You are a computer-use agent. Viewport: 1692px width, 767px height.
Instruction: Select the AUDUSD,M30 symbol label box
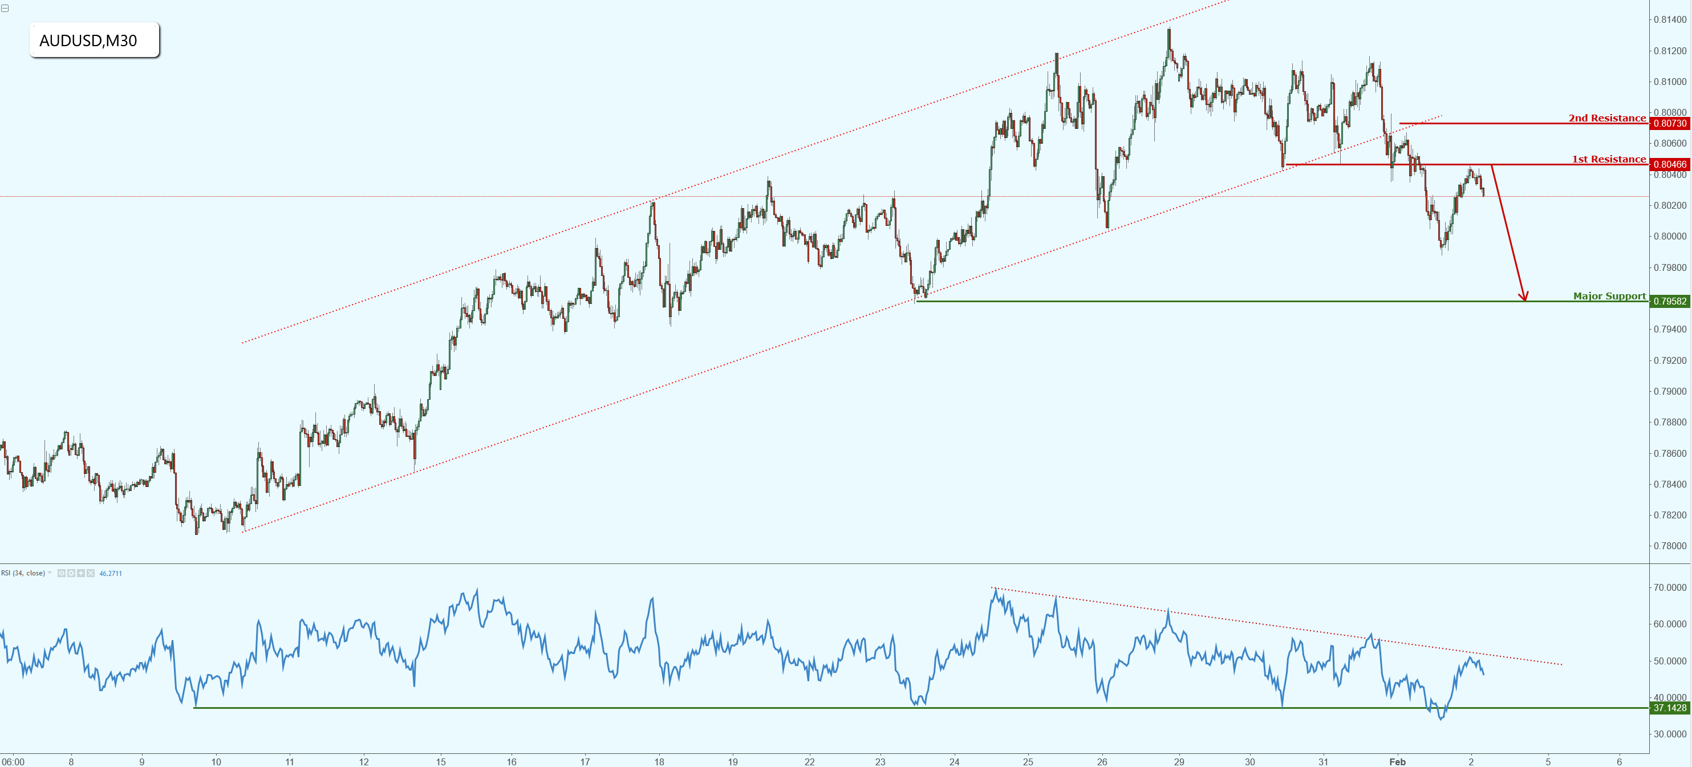94,40
